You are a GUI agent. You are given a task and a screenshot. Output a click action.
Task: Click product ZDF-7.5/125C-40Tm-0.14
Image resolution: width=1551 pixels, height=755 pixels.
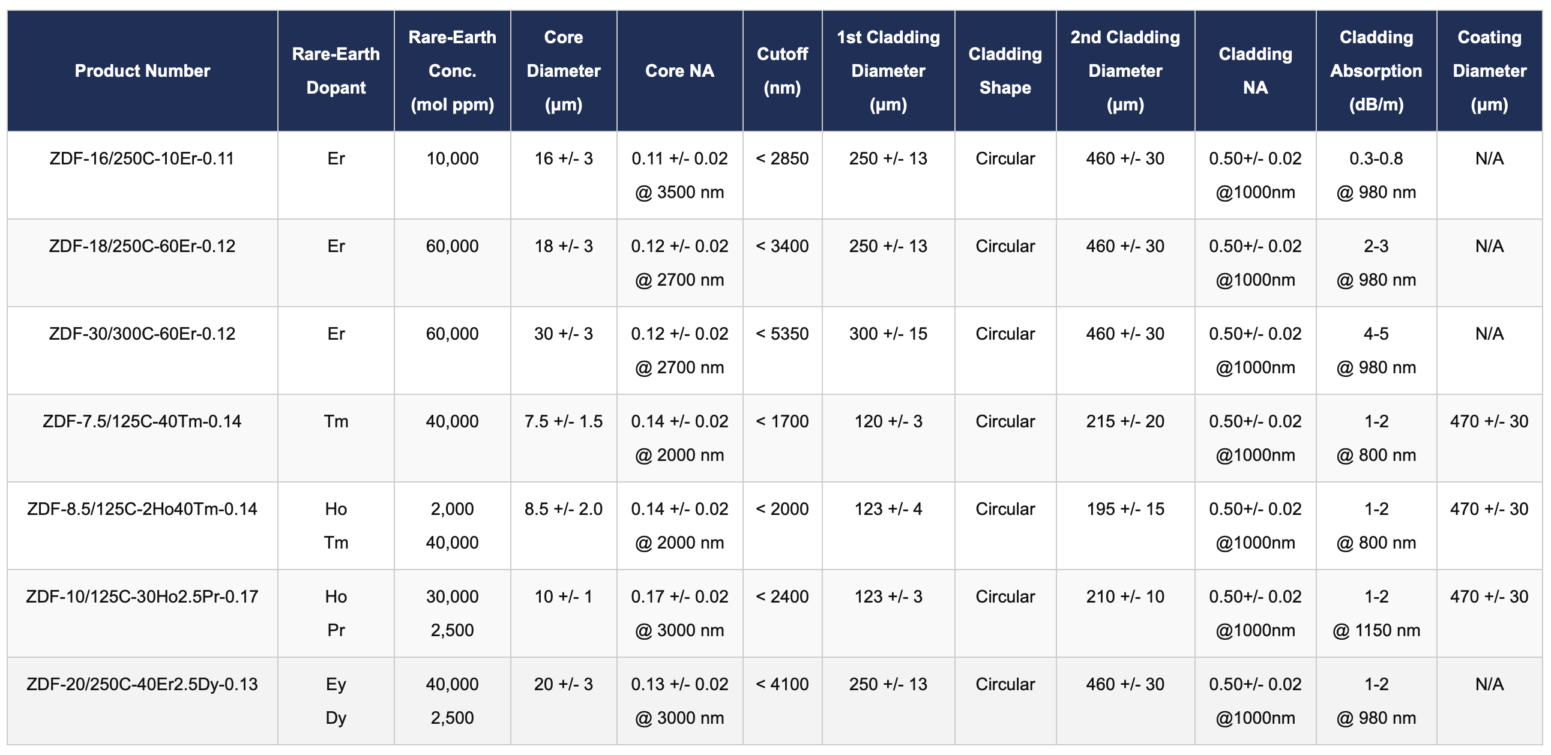click(x=142, y=421)
